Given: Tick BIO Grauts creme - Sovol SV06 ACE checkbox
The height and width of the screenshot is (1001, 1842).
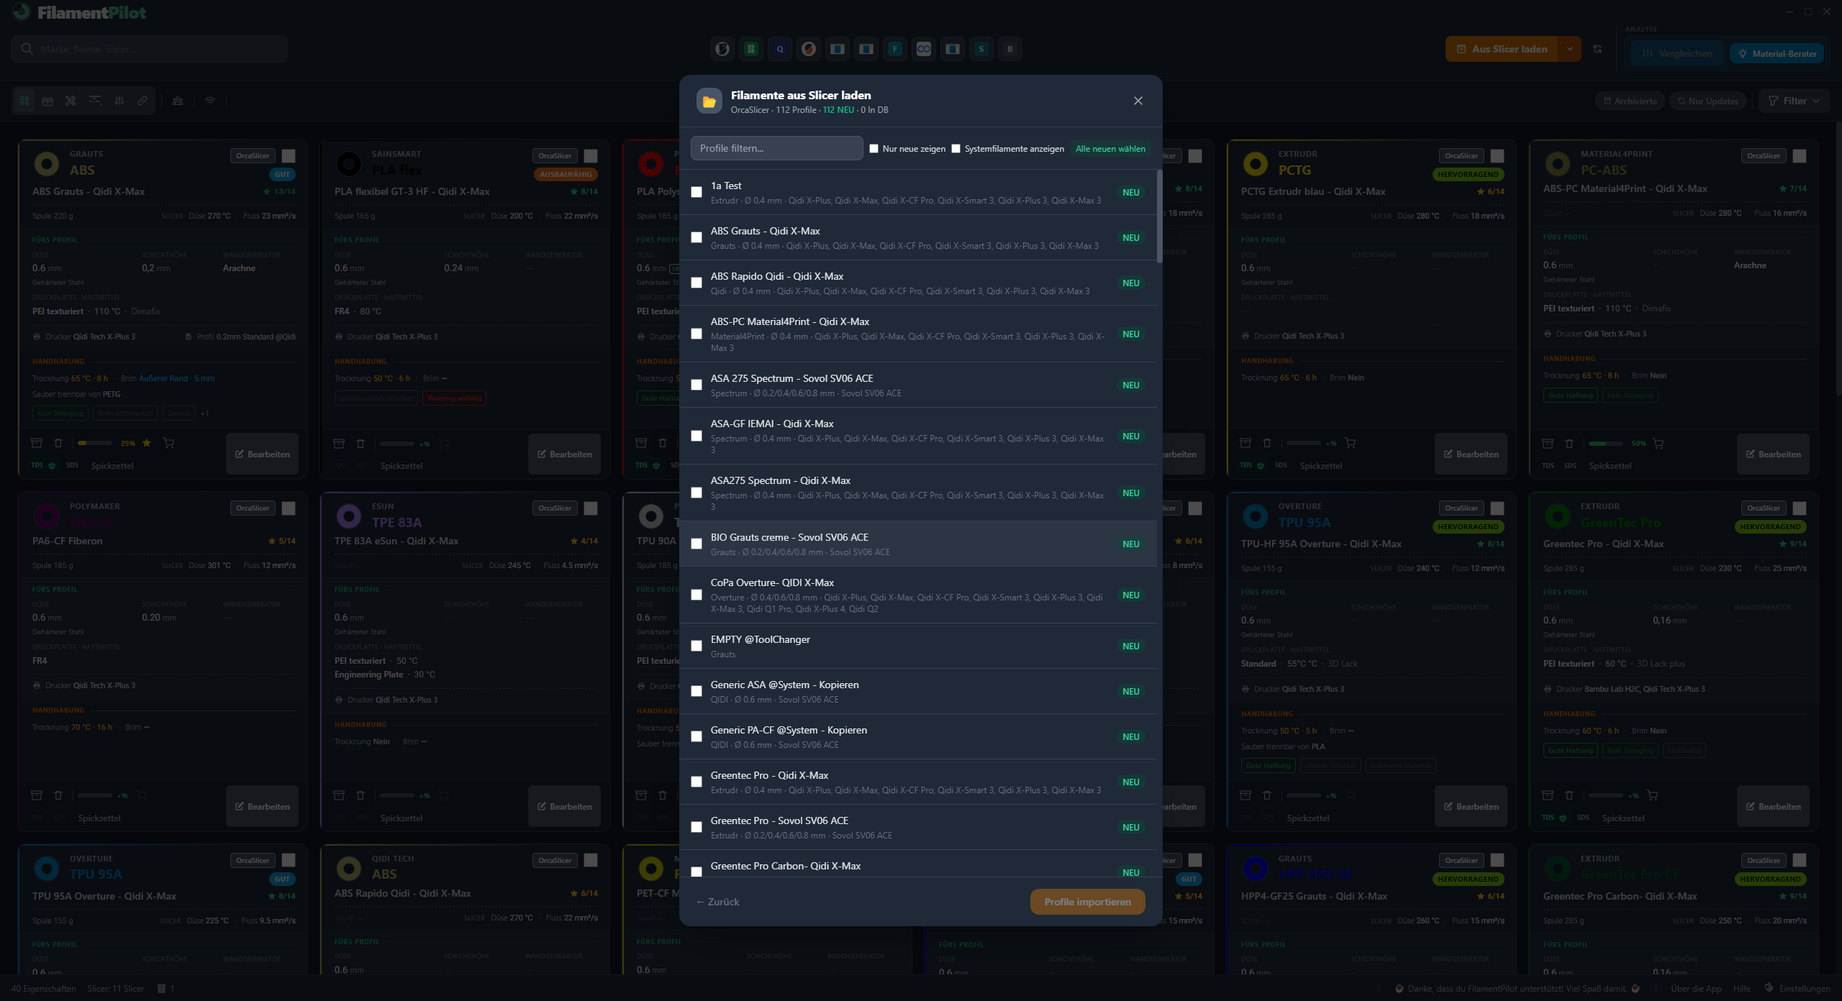Looking at the screenshot, I should (697, 544).
